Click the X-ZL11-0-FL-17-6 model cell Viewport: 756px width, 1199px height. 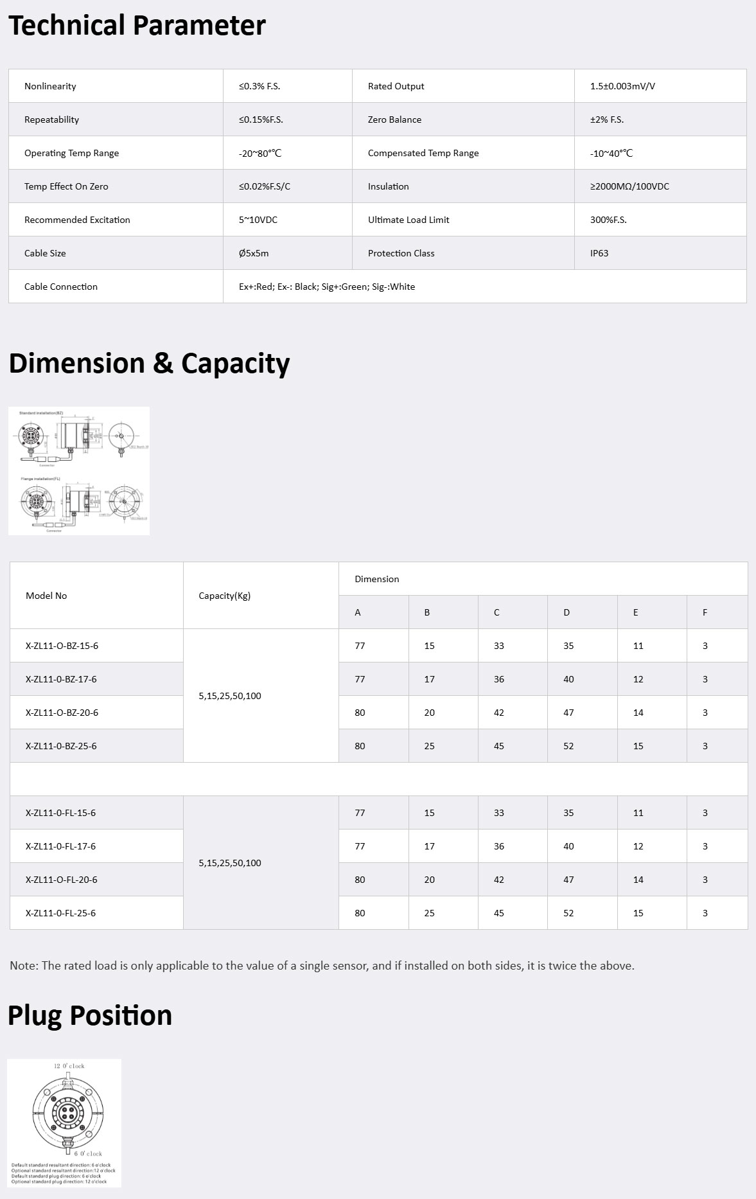[x=60, y=846]
